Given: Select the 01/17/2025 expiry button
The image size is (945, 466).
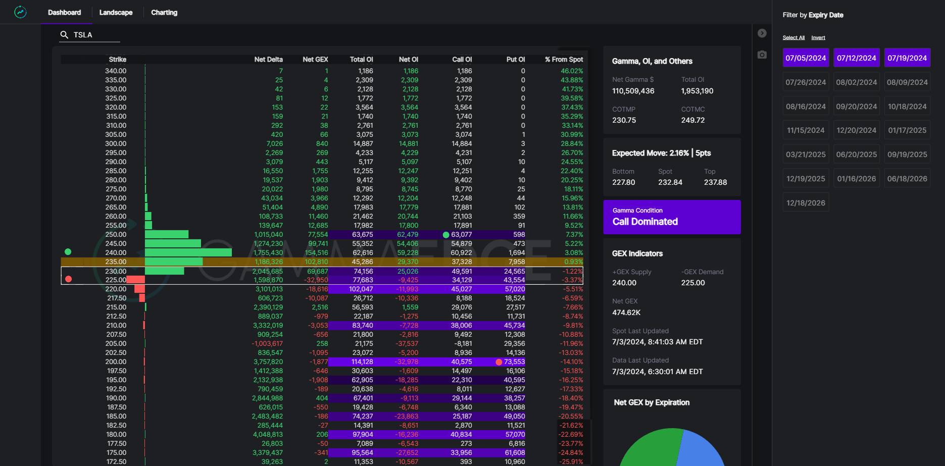Looking at the screenshot, I should 907,130.
